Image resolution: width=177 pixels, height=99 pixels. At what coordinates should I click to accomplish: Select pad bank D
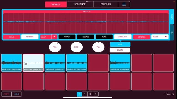(x=96, y=94)
